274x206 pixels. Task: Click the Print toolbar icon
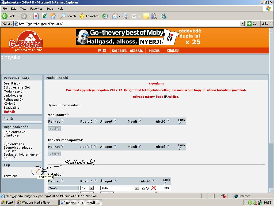(125, 16)
